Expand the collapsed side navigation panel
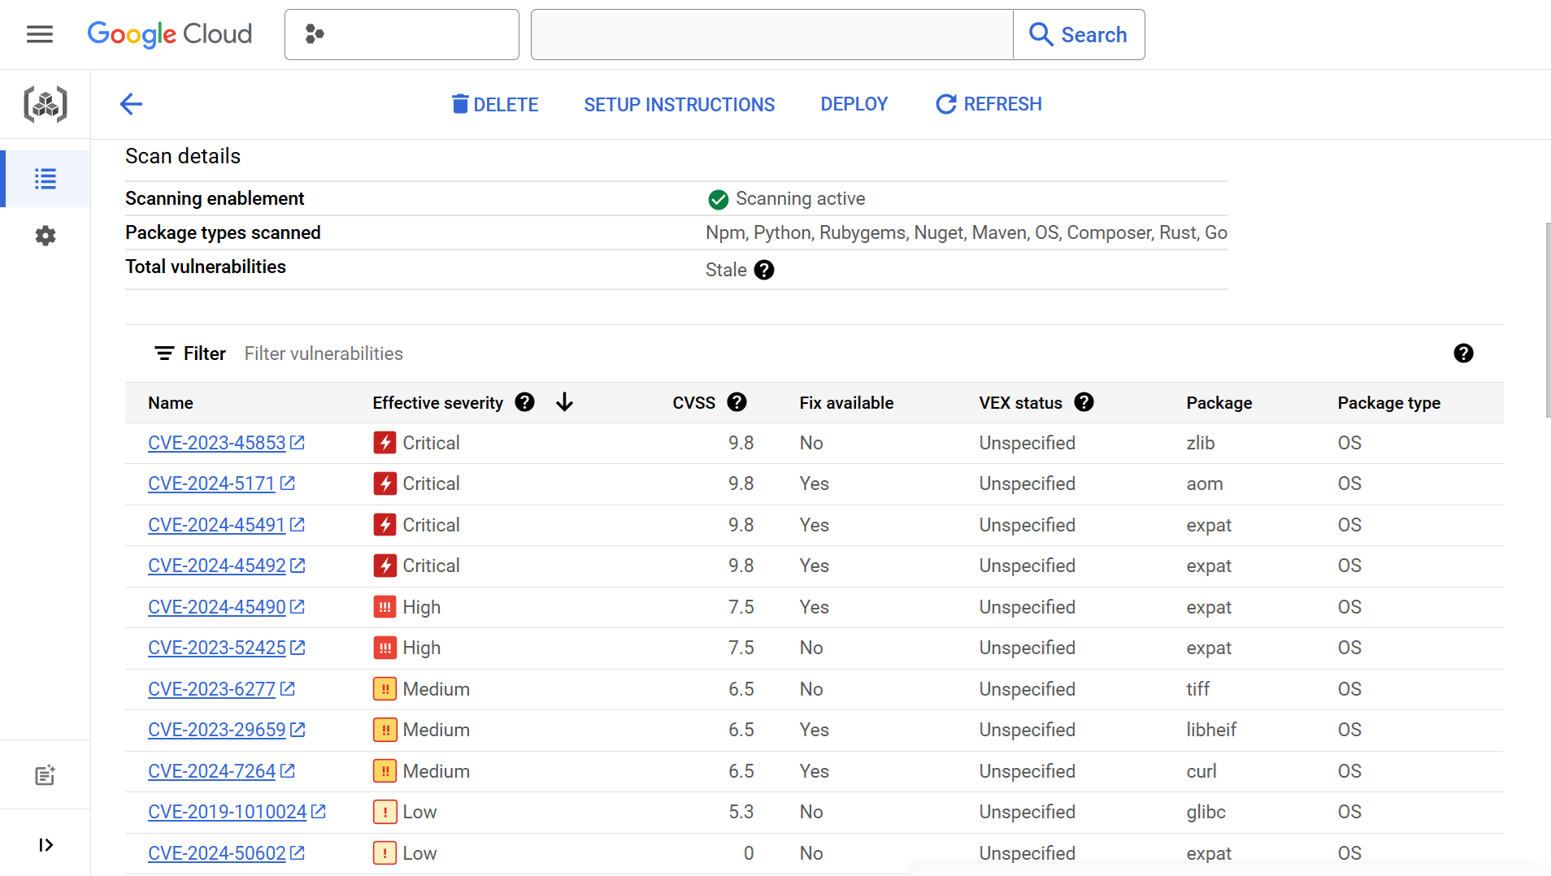Screen dimensions: 1551x876 point(46,845)
